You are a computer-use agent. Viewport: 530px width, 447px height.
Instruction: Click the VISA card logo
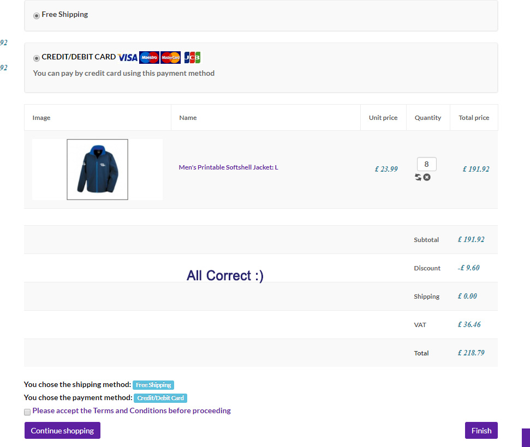128,57
